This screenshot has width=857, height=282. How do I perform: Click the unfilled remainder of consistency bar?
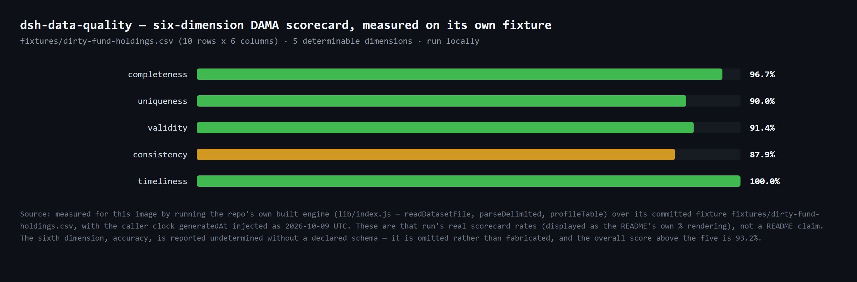[x=708, y=154]
